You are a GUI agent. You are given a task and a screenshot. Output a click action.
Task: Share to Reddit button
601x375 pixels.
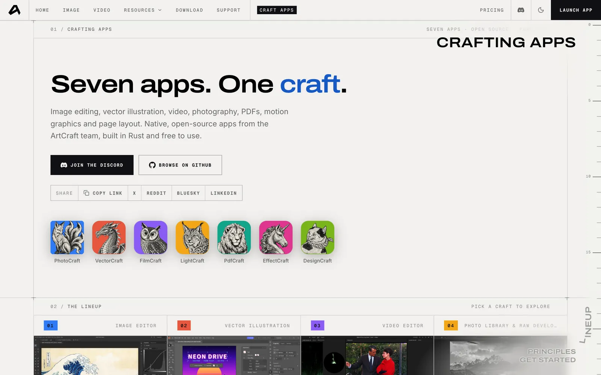(156, 193)
